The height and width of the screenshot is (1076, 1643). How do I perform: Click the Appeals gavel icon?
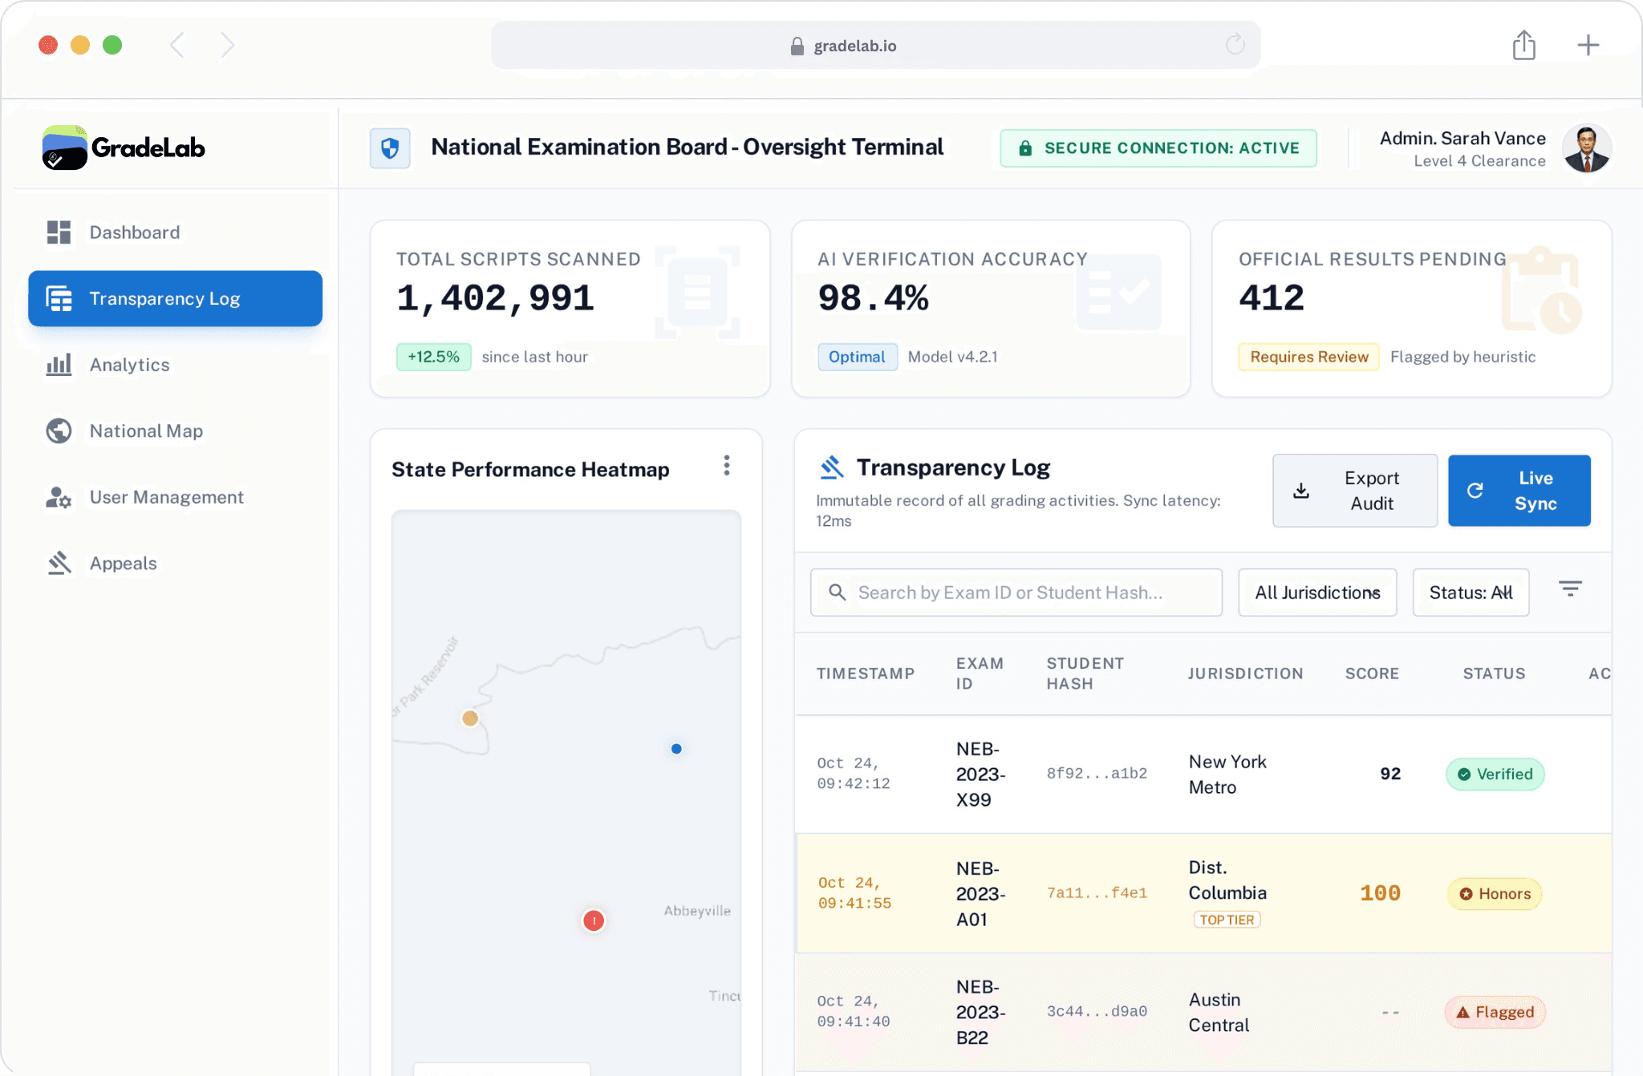[59, 564]
